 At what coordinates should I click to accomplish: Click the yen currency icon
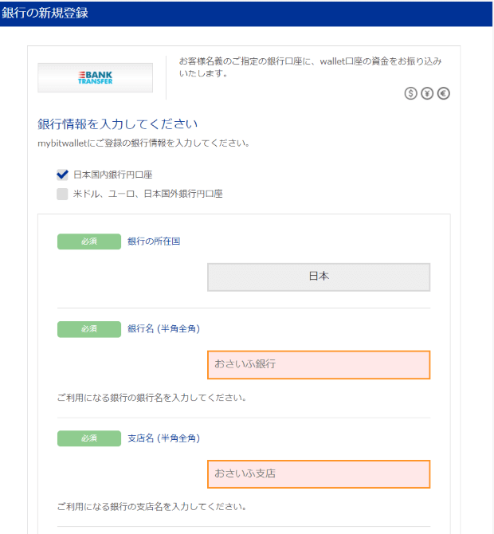pos(427,93)
